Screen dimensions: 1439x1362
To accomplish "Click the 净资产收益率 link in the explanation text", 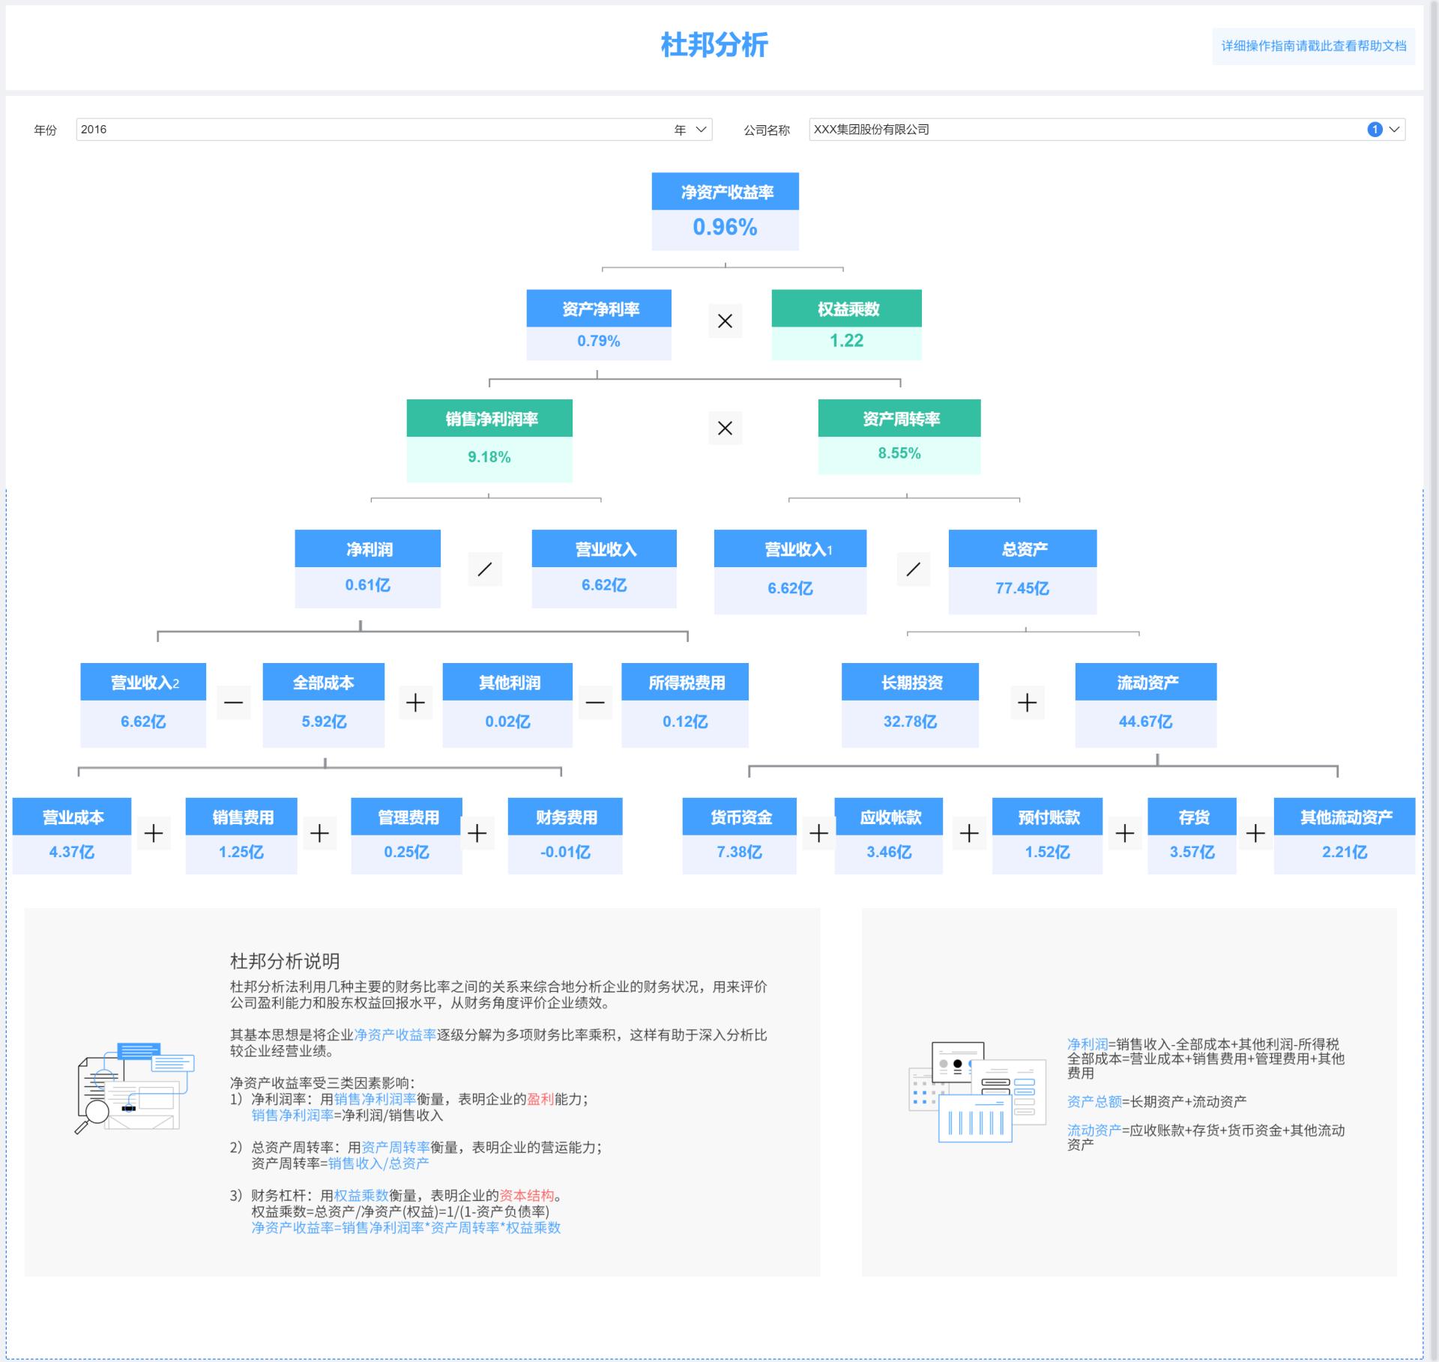I will point(395,1035).
